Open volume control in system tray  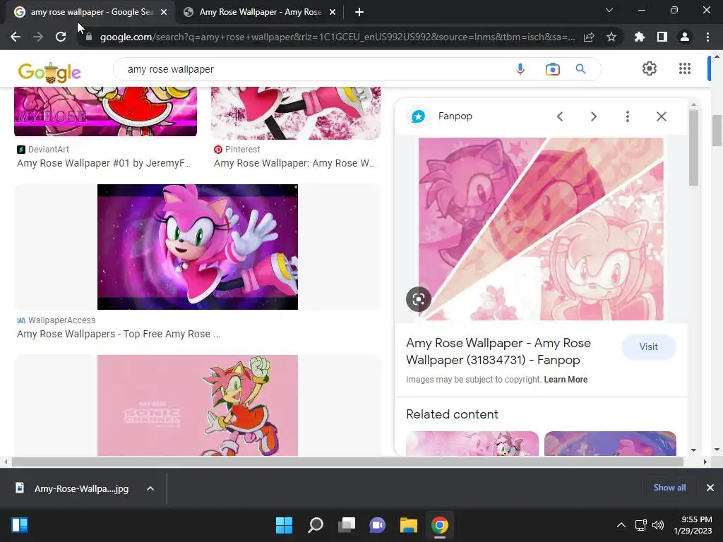click(658, 525)
